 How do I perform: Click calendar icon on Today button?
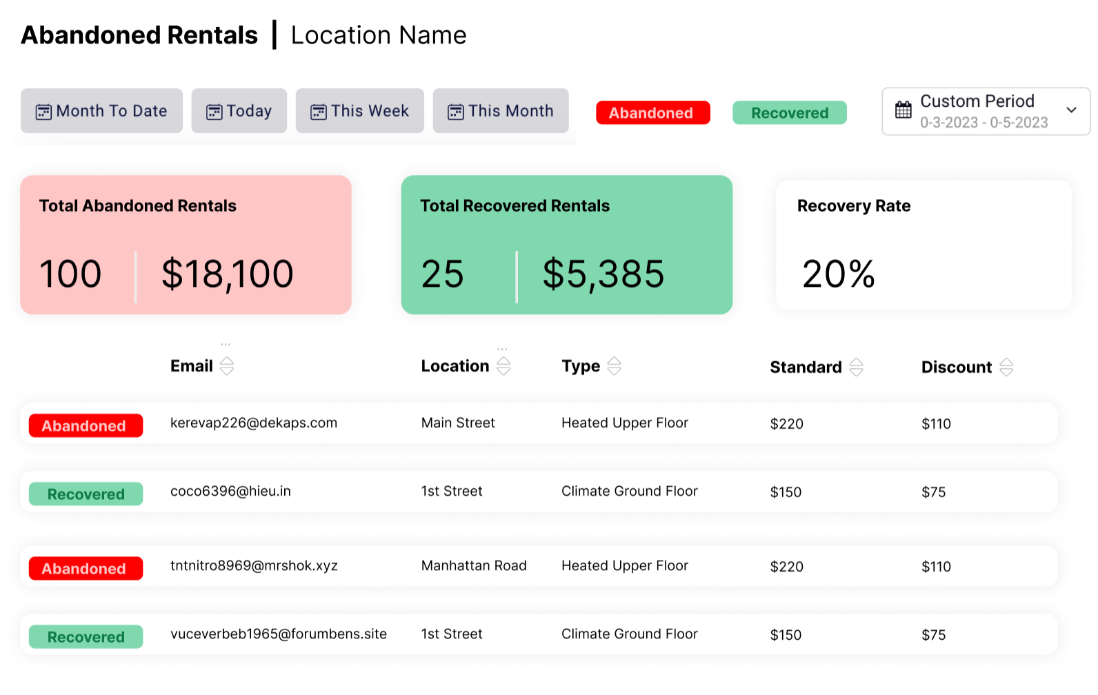point(214,112)
